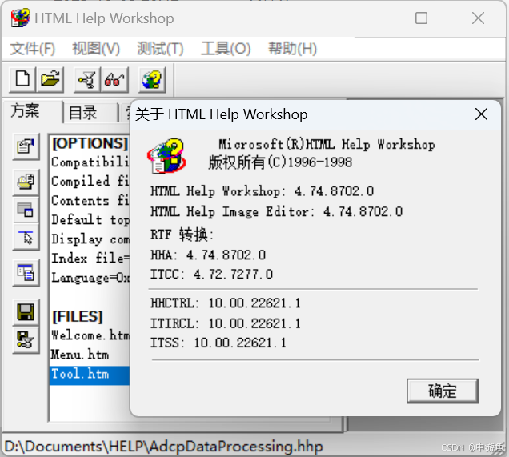Click the status bar AdcpDataProcessing.hhp path
509x457 pixels.
point(164,447)
